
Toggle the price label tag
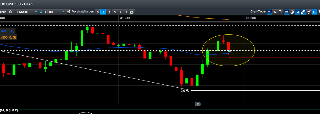pyautogui.click(x=315, y=12)
